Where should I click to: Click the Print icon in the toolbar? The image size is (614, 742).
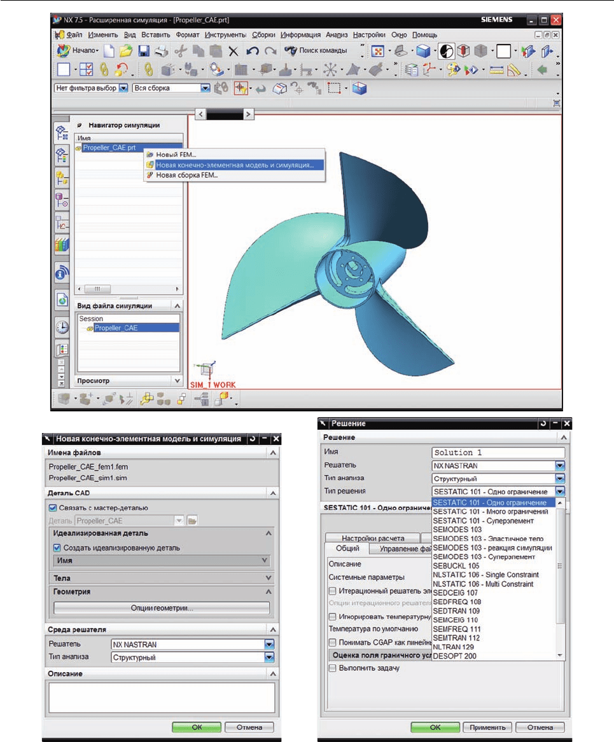[x=161, y=51]
